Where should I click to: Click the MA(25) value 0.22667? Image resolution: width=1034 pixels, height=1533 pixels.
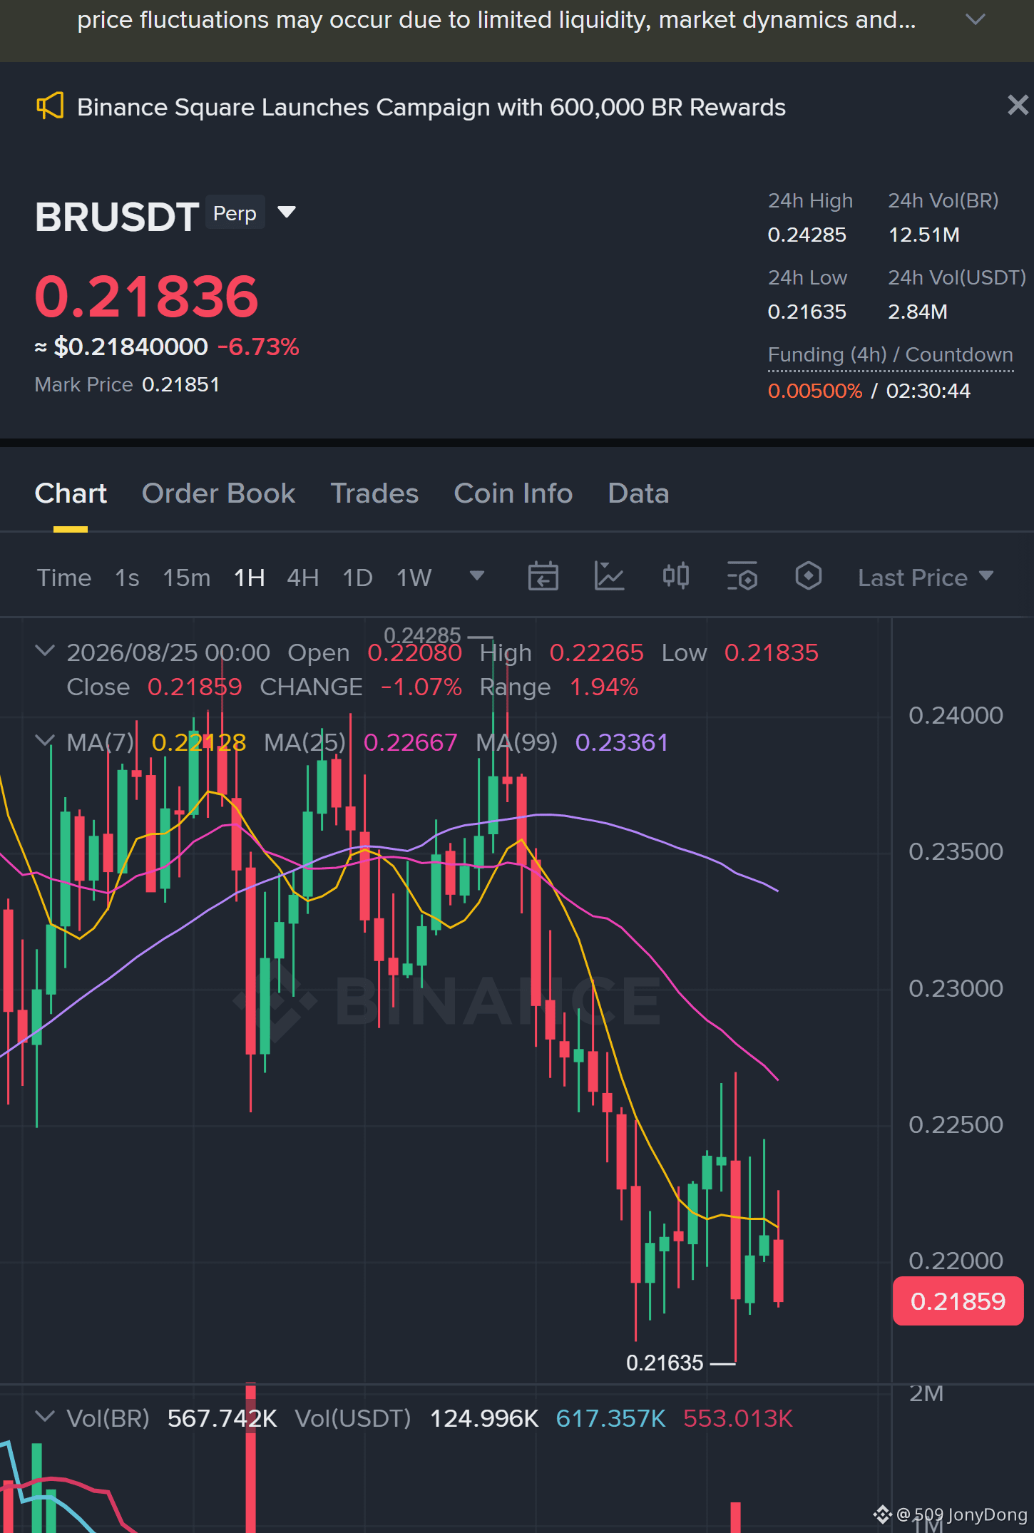click(x=410, y=742)
